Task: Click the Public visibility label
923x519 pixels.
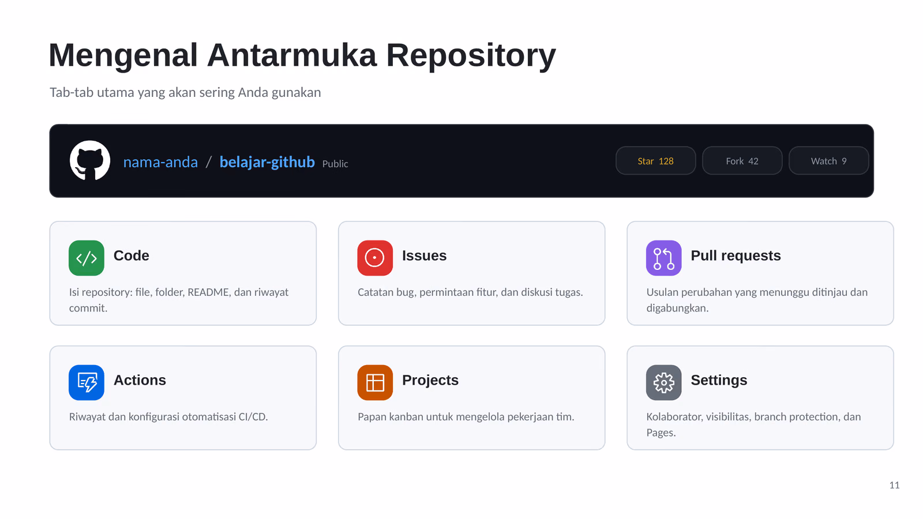Action: 335,164
